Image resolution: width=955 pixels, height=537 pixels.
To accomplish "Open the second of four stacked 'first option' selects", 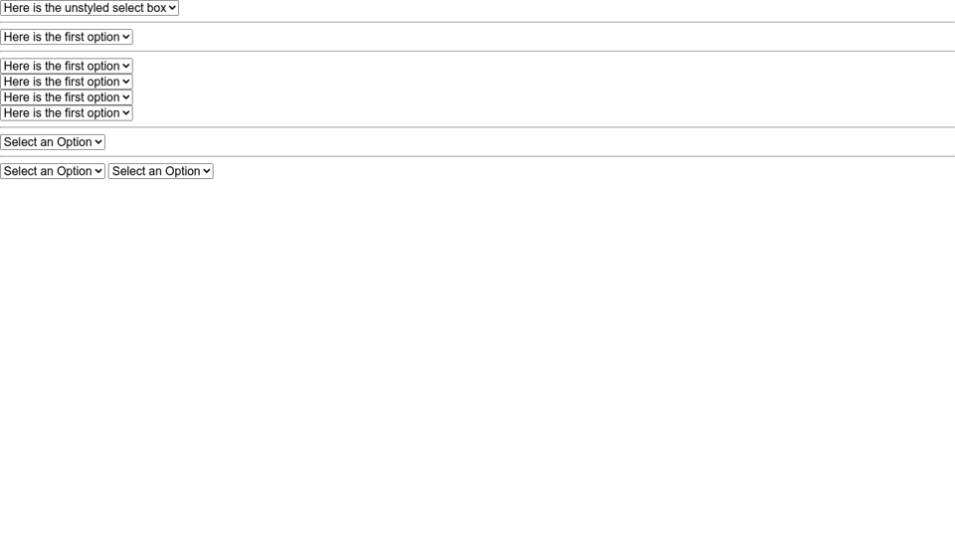I will coord(67,82).
